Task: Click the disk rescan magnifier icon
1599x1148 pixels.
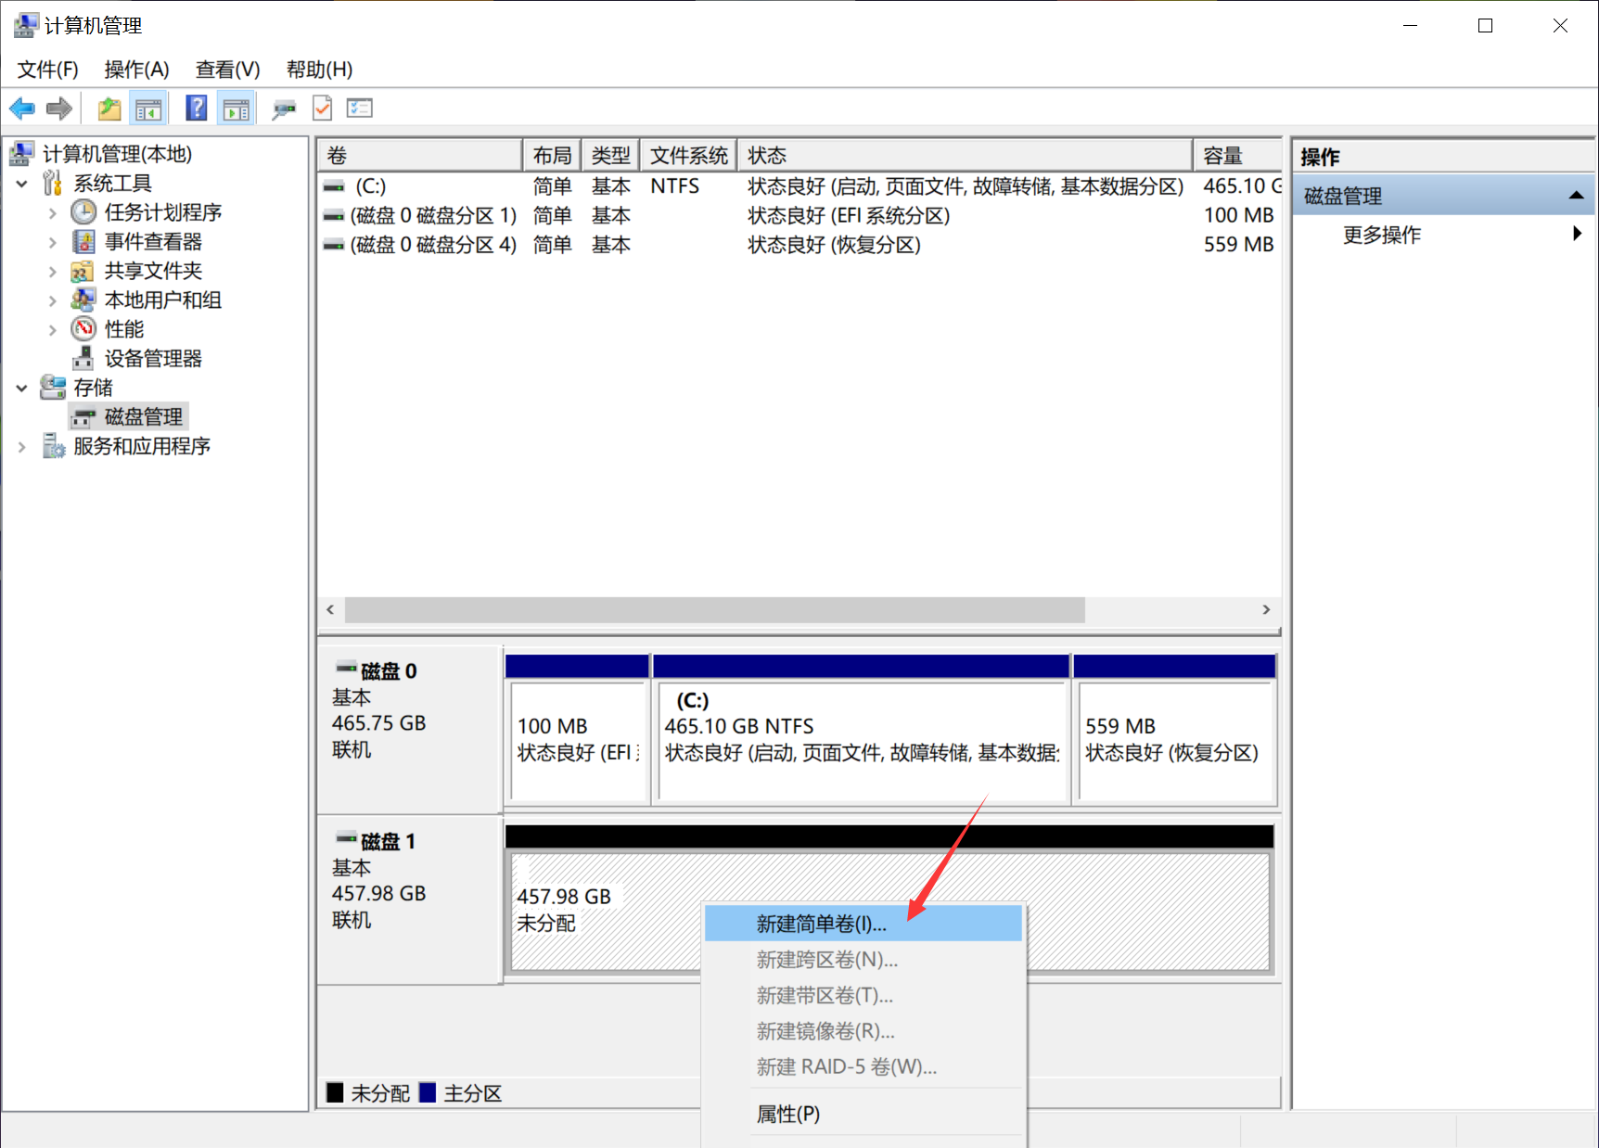Action: click(284, 108)
